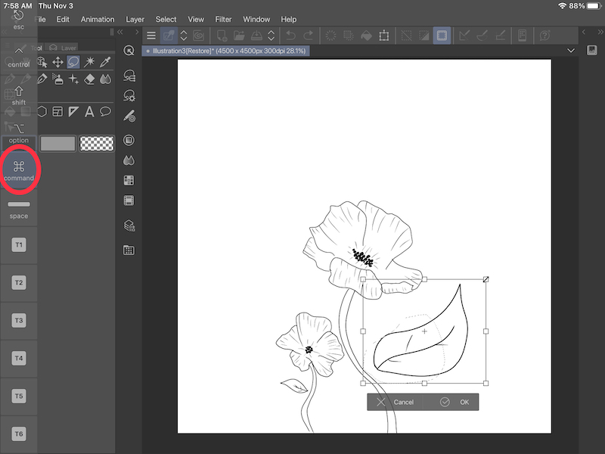The width and height of the screenshot is (605, 454).
Task: Expand the canvas tab dropdown on the right
Action: [572, 48]
